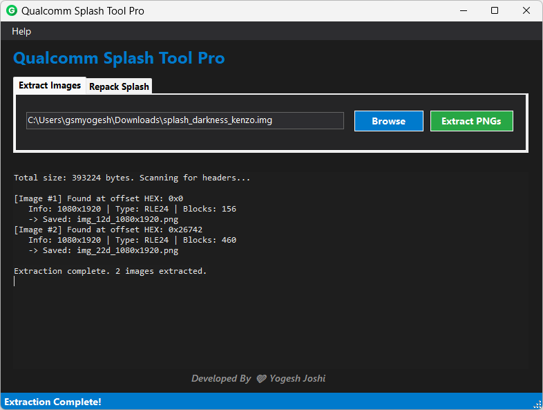Focus the splash image file path field

tap(184, 120)
